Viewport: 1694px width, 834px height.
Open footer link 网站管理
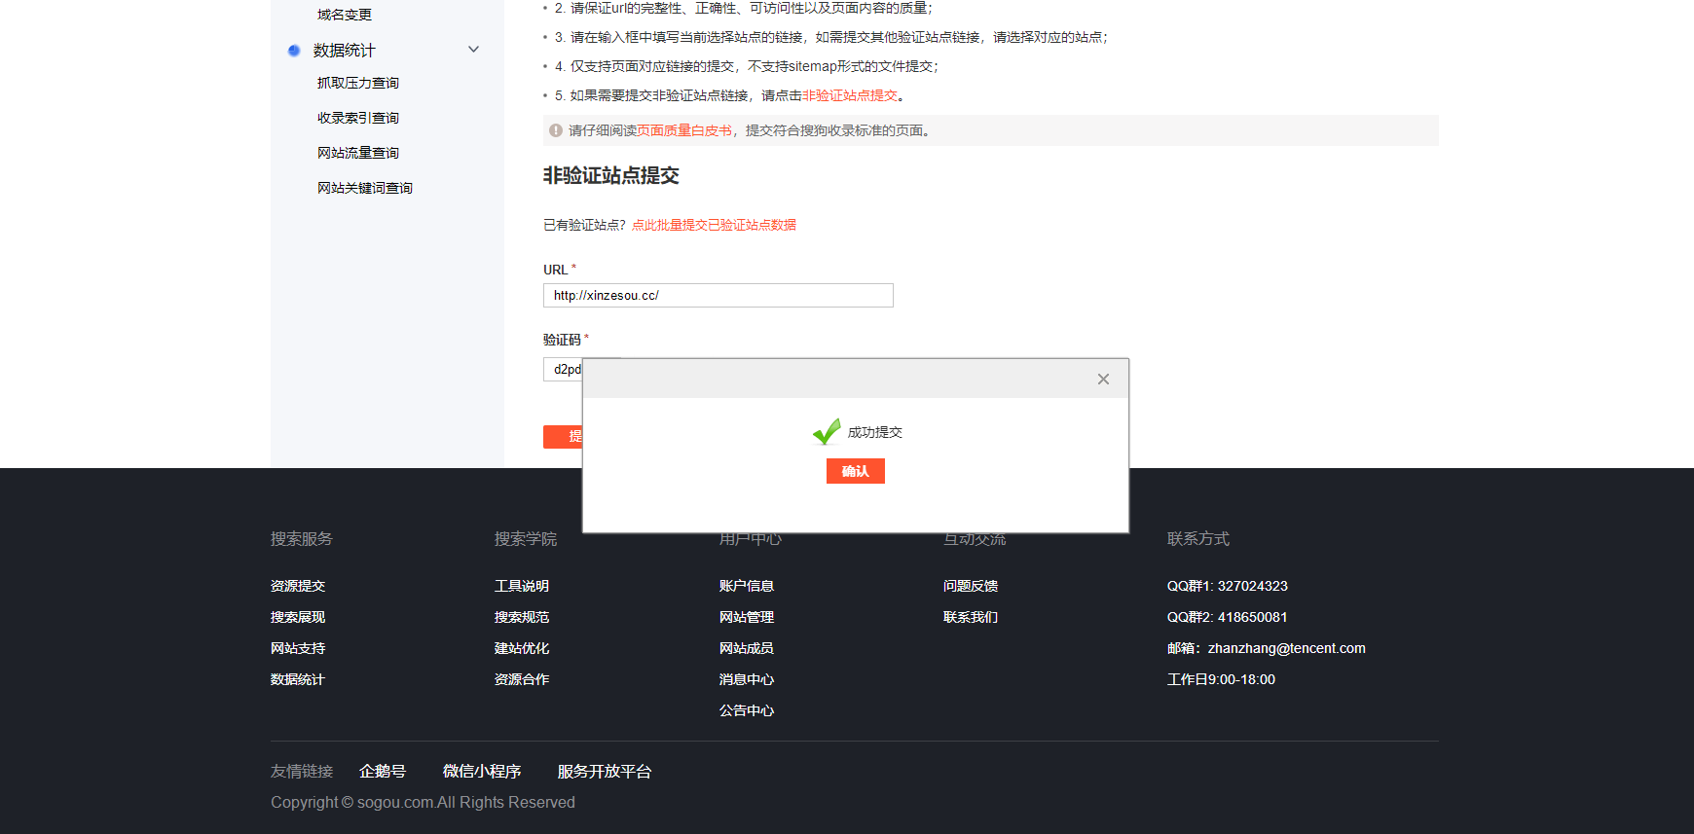coord(747,617)
